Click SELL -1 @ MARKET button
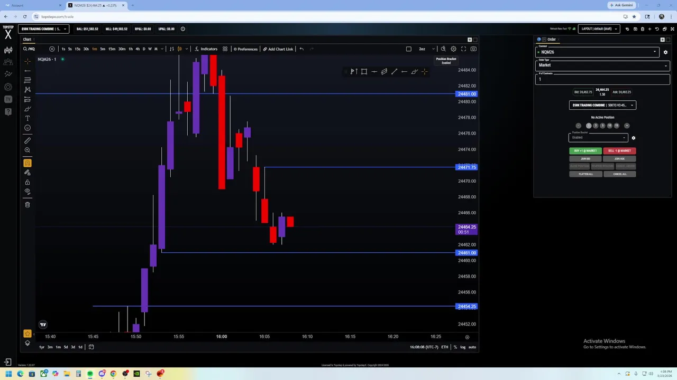The height and width of the screenshot is (380, 677). click(619, 151)
